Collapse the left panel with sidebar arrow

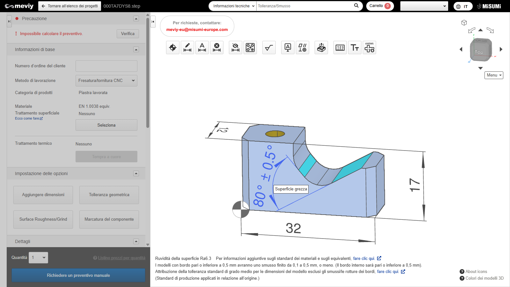[x=9, y=21]
